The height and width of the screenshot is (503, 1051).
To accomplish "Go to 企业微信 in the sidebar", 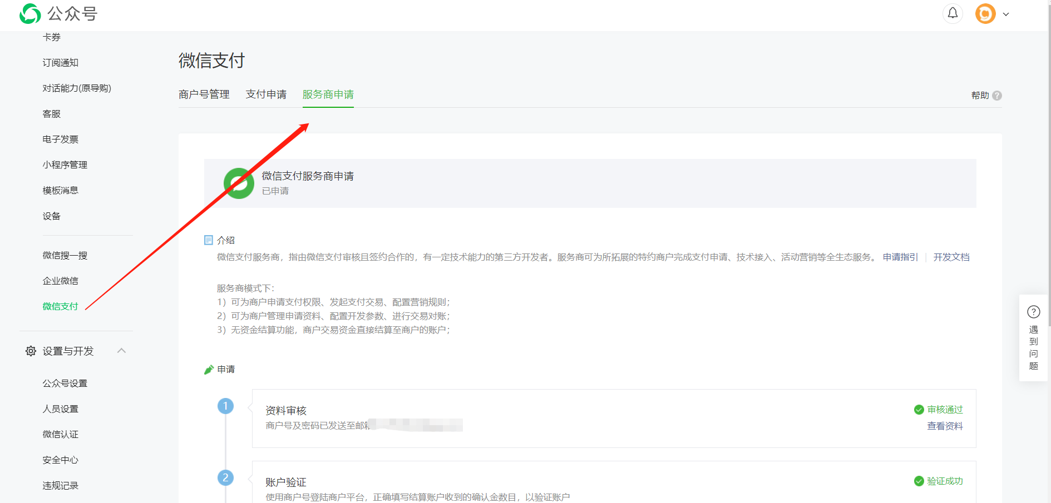I will coord(61,281).
